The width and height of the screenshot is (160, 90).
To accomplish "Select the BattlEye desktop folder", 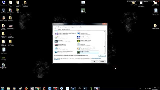I will (25, 4).
